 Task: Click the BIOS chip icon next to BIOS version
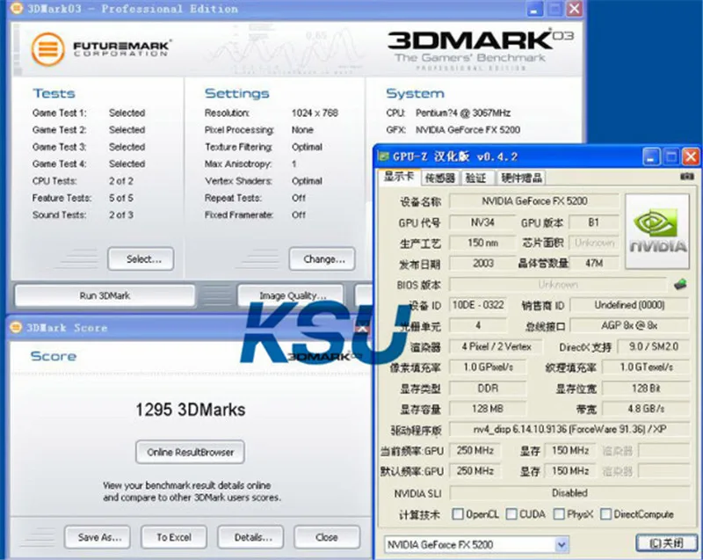(679, 284)
